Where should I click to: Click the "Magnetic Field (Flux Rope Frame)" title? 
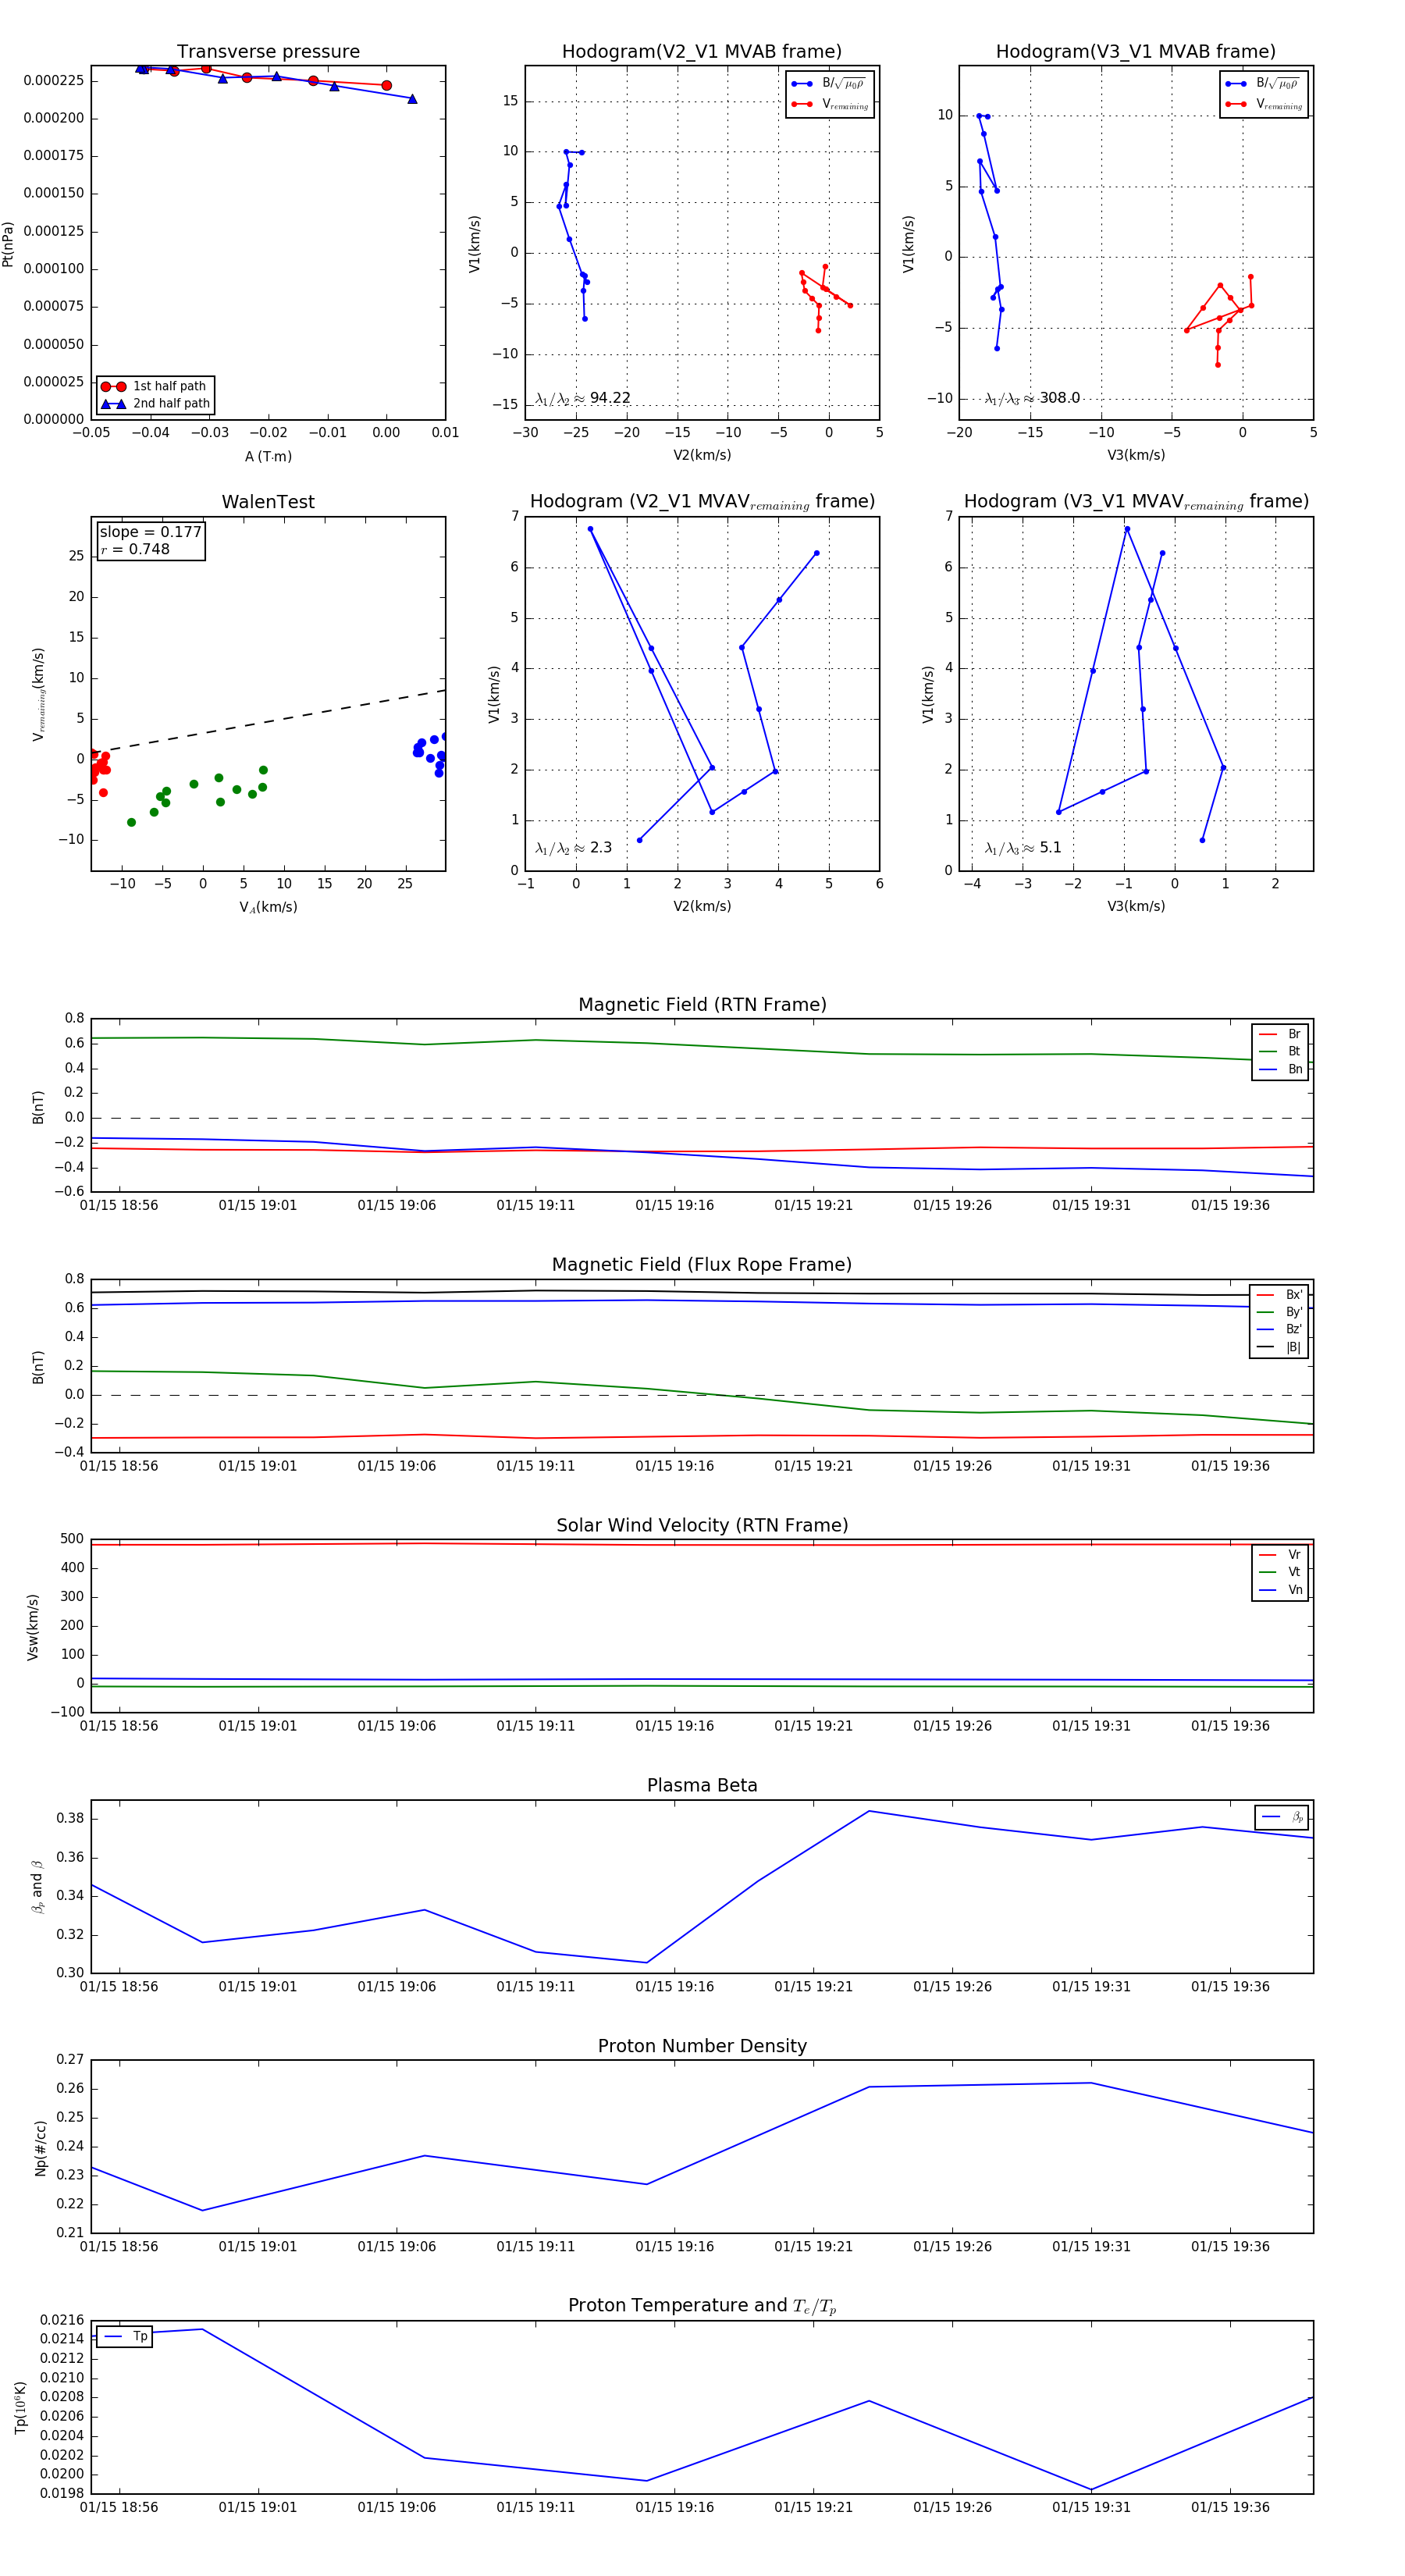pyautogui.click(x=702, y=1265)
